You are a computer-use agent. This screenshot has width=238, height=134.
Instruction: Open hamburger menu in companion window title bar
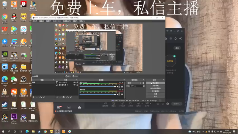[x=171, y=31]
